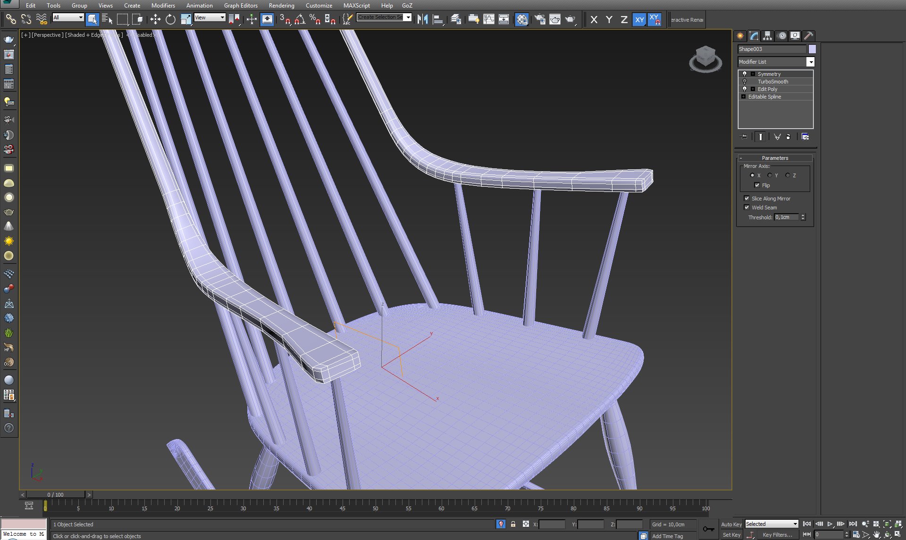Open the Material Editor
This screenshot has height=540, width=906.
click(x=522, y=19)
